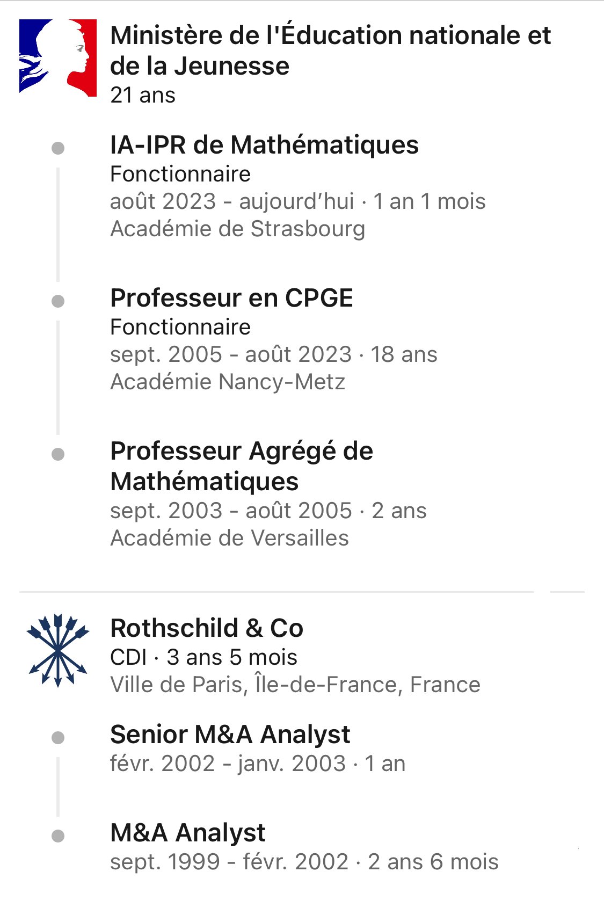This screenshot has width=604, height=901.
Task: View the IA-IPR de Mathématiques position
Action: pos(264,145)
